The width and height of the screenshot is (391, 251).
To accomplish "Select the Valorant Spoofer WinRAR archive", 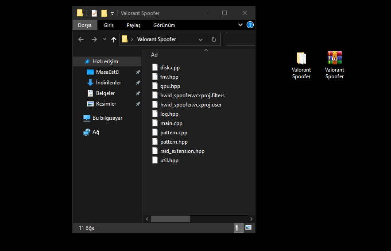I will click(334, 65).
